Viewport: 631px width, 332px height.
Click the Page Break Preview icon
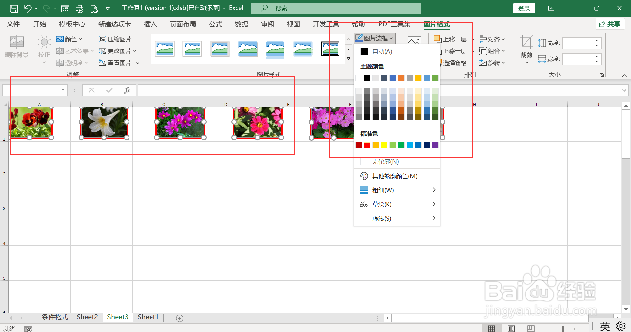click(x=531, y=328)
